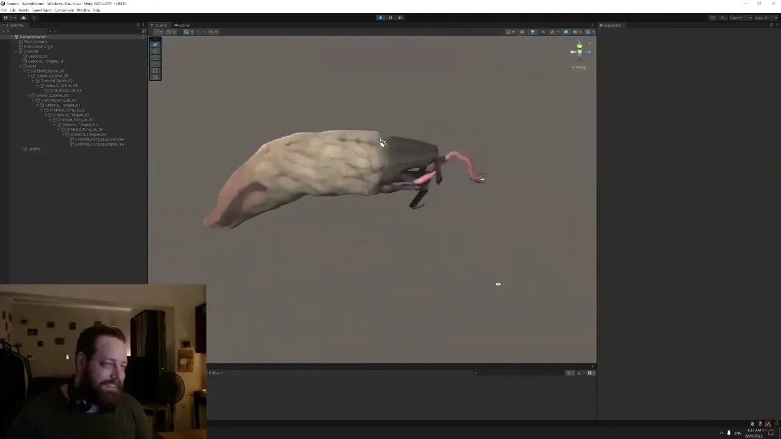Viewport: 781px width, 439px height.
Task: Click the Step frame button
Action: point(400,18)
